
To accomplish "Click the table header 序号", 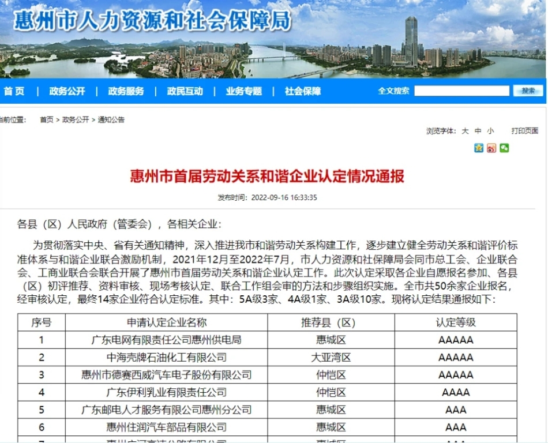I will [x=41, y=322].
